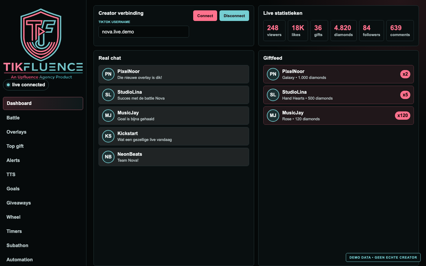Click 'Galaxy • 1.000 diamonds' gift text
Image resolution: width=426 pixels, height=266 pixels.
(304, 78)
